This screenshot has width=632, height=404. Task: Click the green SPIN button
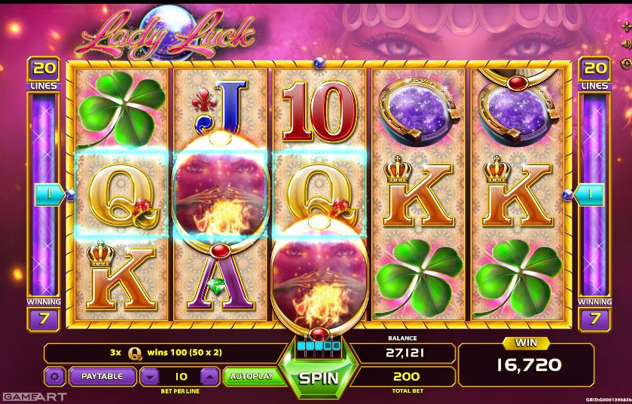tap(319, 378)
